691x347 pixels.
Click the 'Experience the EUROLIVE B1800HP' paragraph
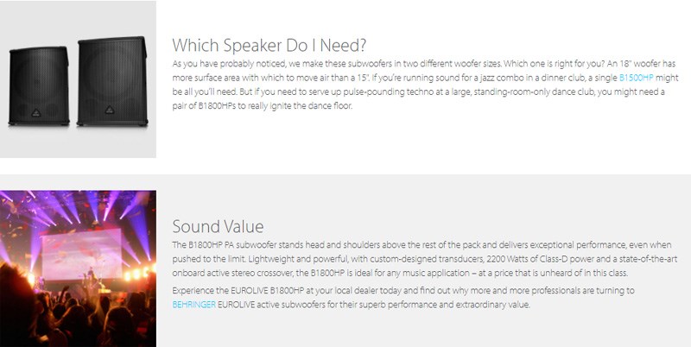click(x=403, y=298)
